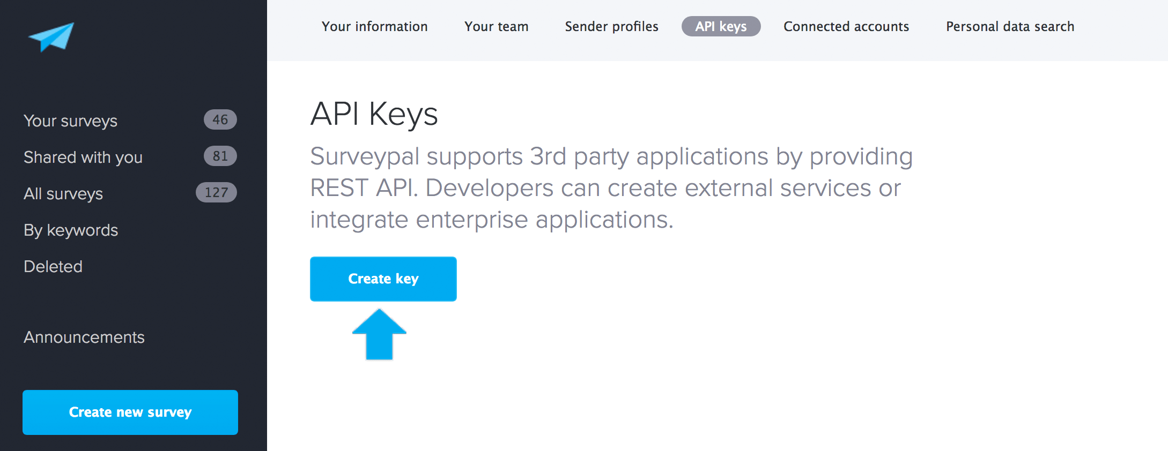Open the Deleted surveys section
The image size is (1168, 451).
53,266
